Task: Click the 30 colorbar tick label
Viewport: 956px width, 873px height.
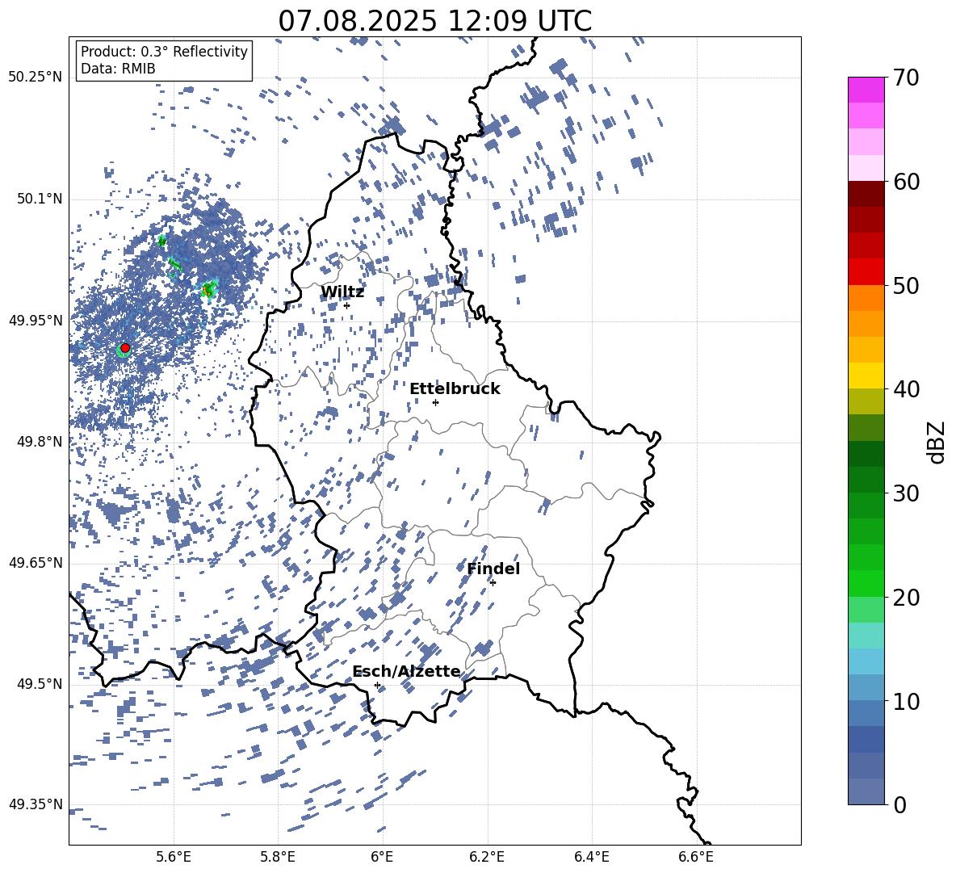Action: (906, 493)
